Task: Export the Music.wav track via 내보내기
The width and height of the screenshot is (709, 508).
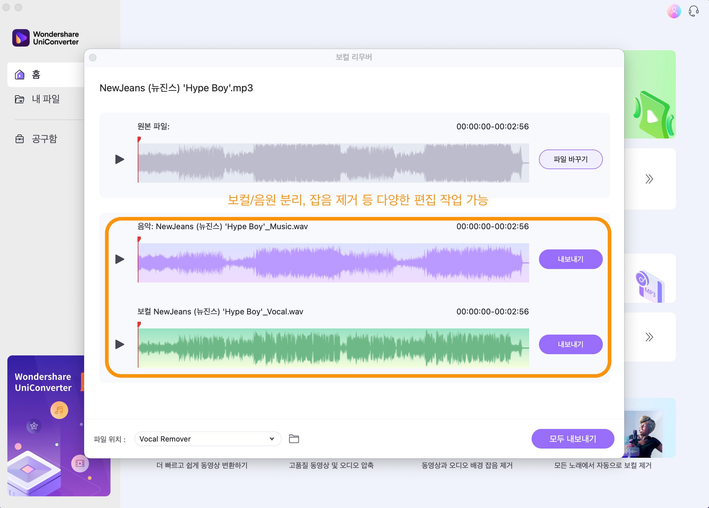Action: (x=570, y=258)
